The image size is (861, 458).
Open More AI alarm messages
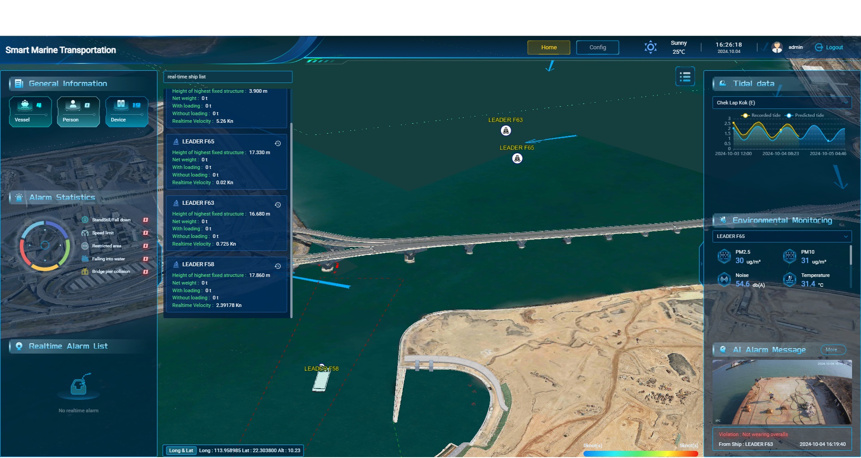[833, 350]
